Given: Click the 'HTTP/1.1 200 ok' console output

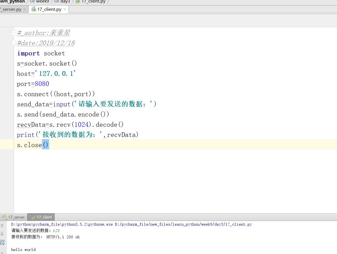Looking at the screenshot, I should click(63, 237).
